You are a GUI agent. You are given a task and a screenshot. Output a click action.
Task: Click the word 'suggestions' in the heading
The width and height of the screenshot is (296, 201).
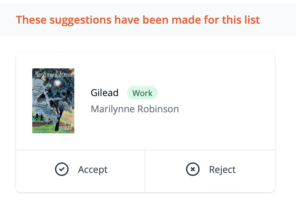click(80, 20)
